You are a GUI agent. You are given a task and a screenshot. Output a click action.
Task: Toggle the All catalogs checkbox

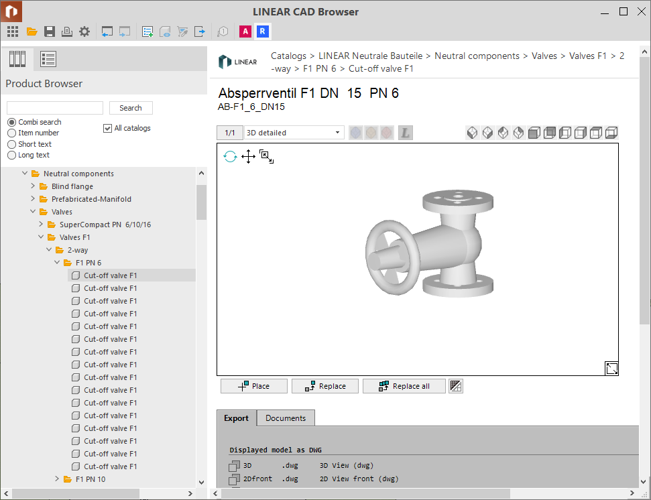[x=107, y=128]
